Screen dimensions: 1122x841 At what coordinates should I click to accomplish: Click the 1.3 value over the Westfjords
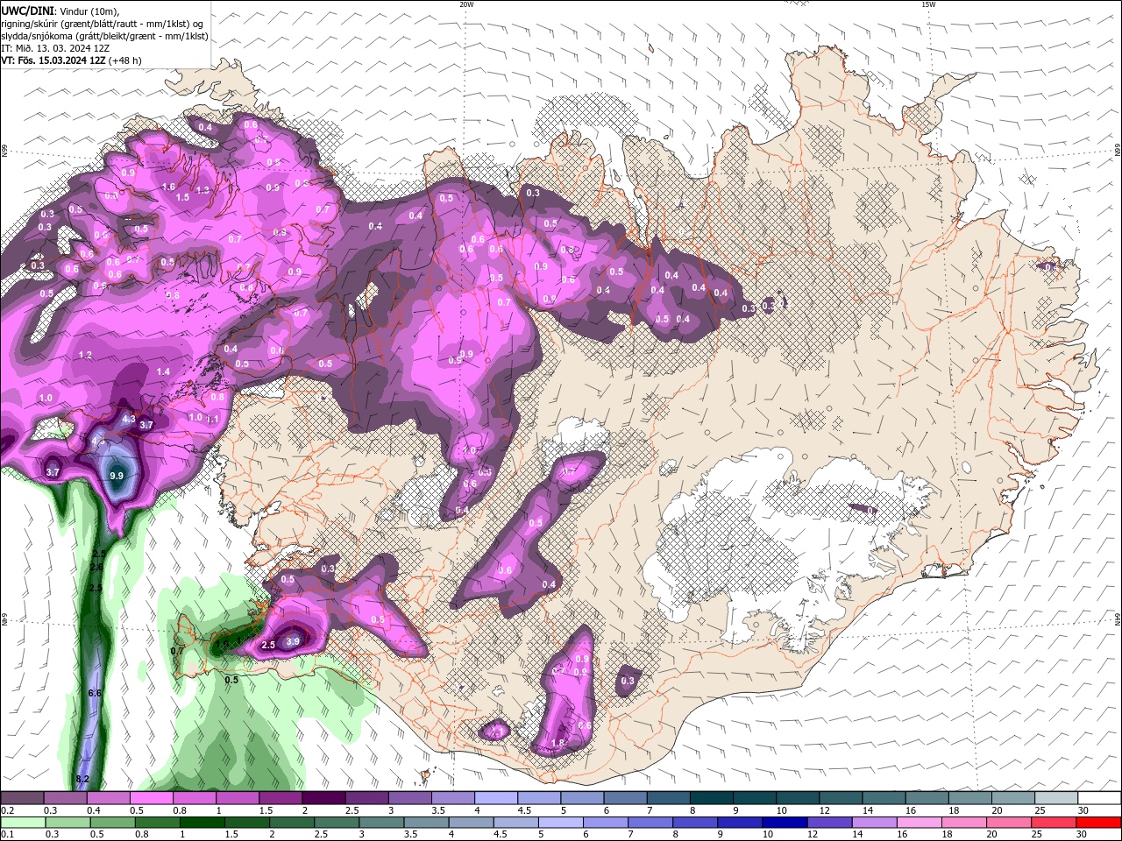(x=202, y=190)
